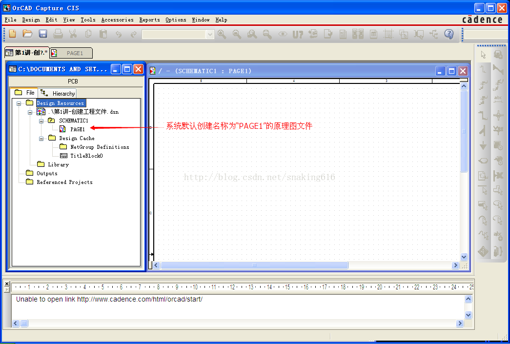The width and height of the screenshot is (510, 344).
Task: Open the toolbar part-name combo dropdown arrow
Action: click(x=210, y=34)
